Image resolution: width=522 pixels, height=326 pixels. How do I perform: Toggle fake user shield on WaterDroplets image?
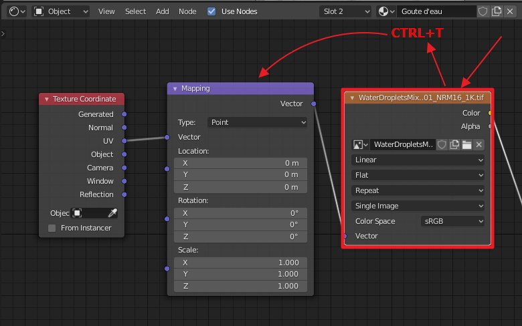coord(442,144)
